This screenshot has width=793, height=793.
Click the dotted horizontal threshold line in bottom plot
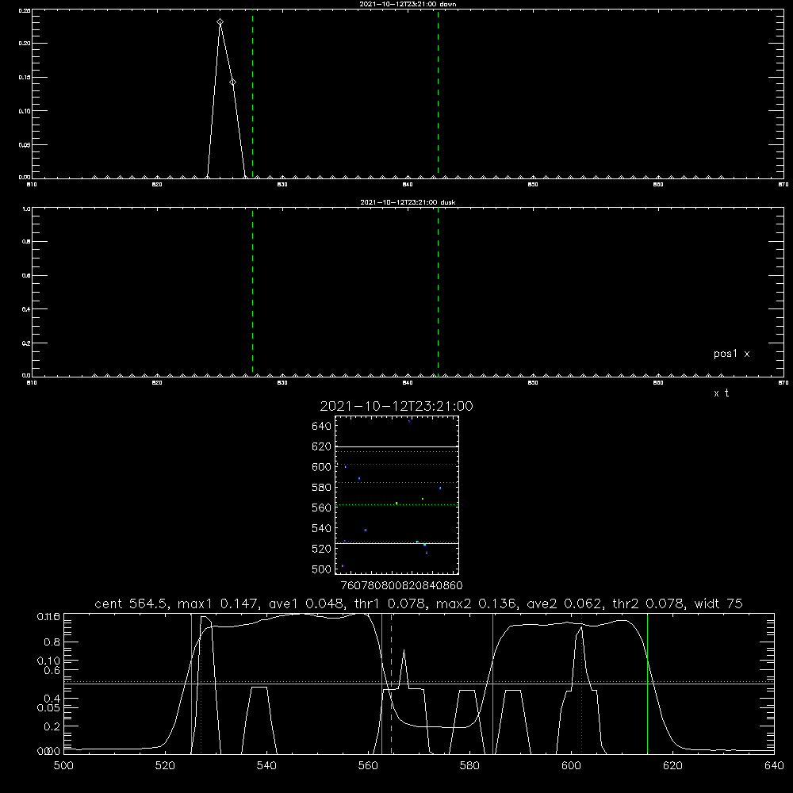click(x=419, y=681)
